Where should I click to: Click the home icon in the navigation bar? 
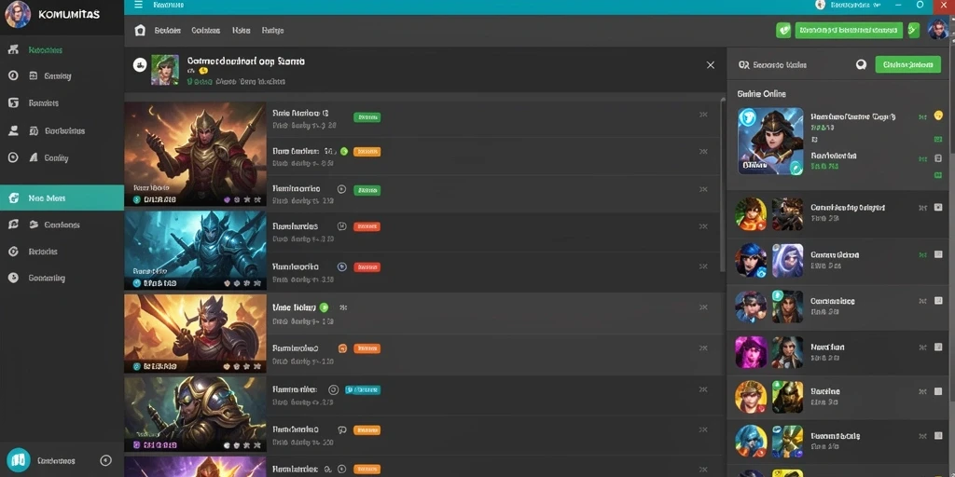[x=140, y=31]
